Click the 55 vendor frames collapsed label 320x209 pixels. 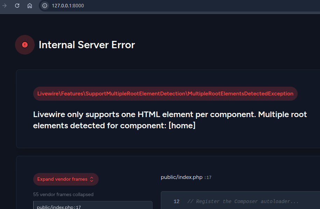tap(63, 194)
